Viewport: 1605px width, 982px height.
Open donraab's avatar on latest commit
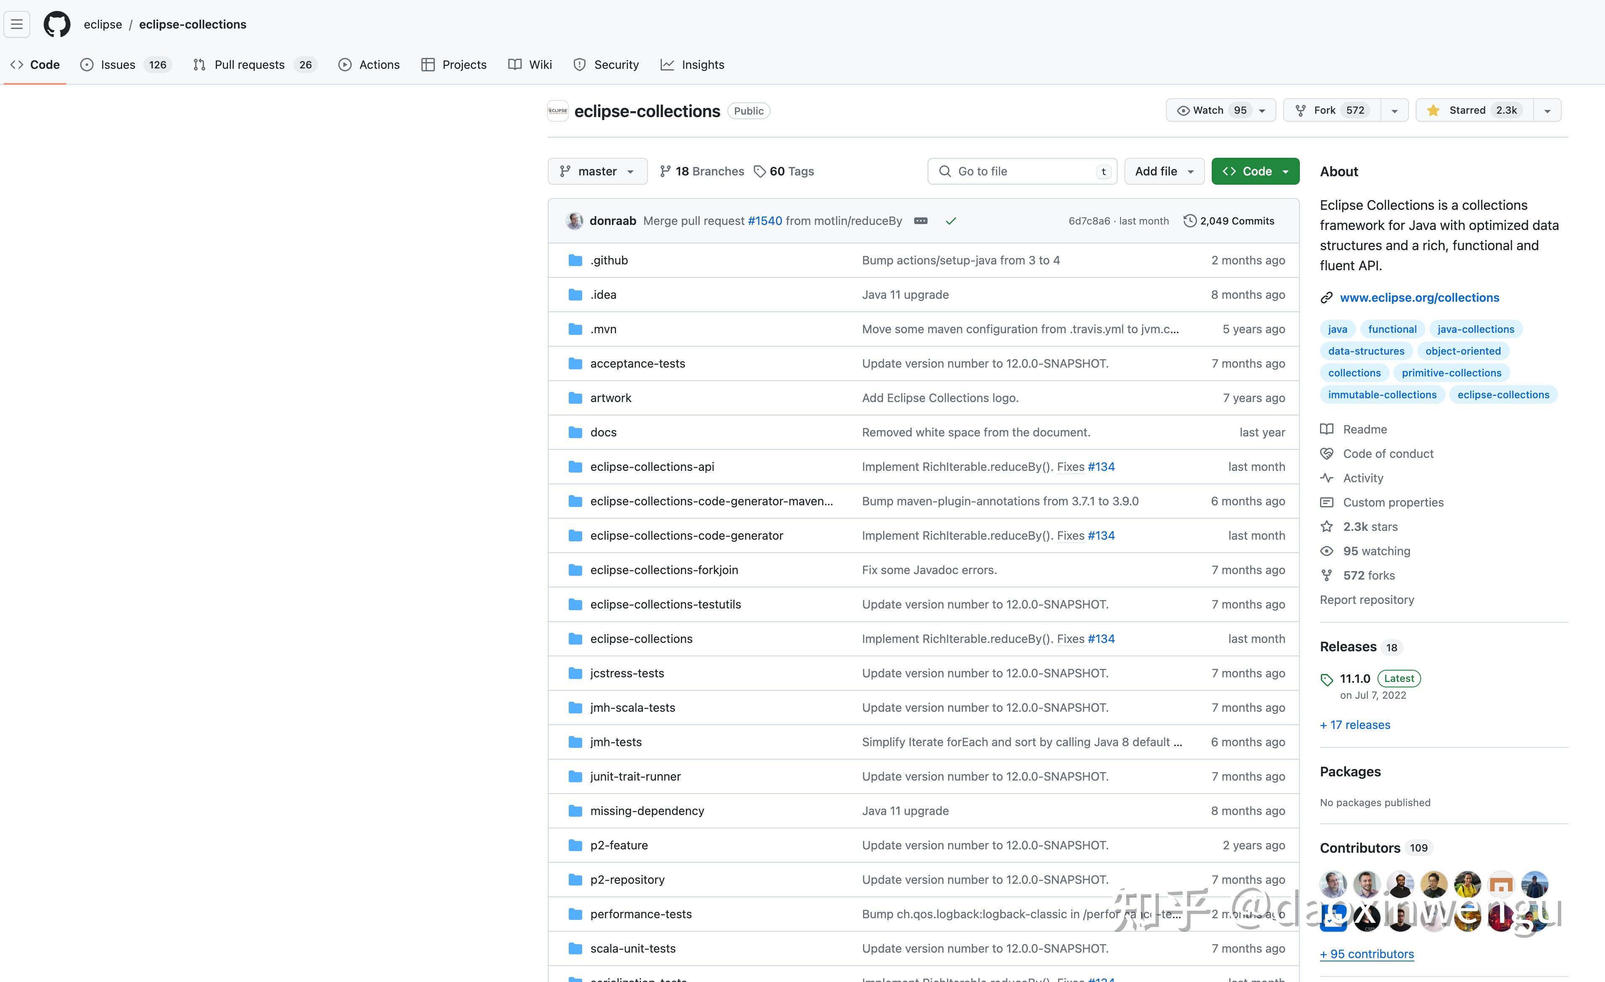point(575,221)
